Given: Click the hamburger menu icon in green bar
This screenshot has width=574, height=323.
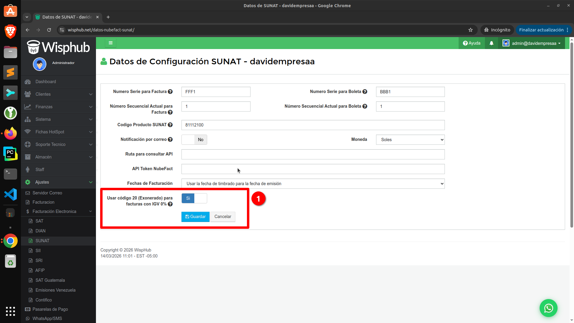Looking at the screenshot, I should click(111, 43).
